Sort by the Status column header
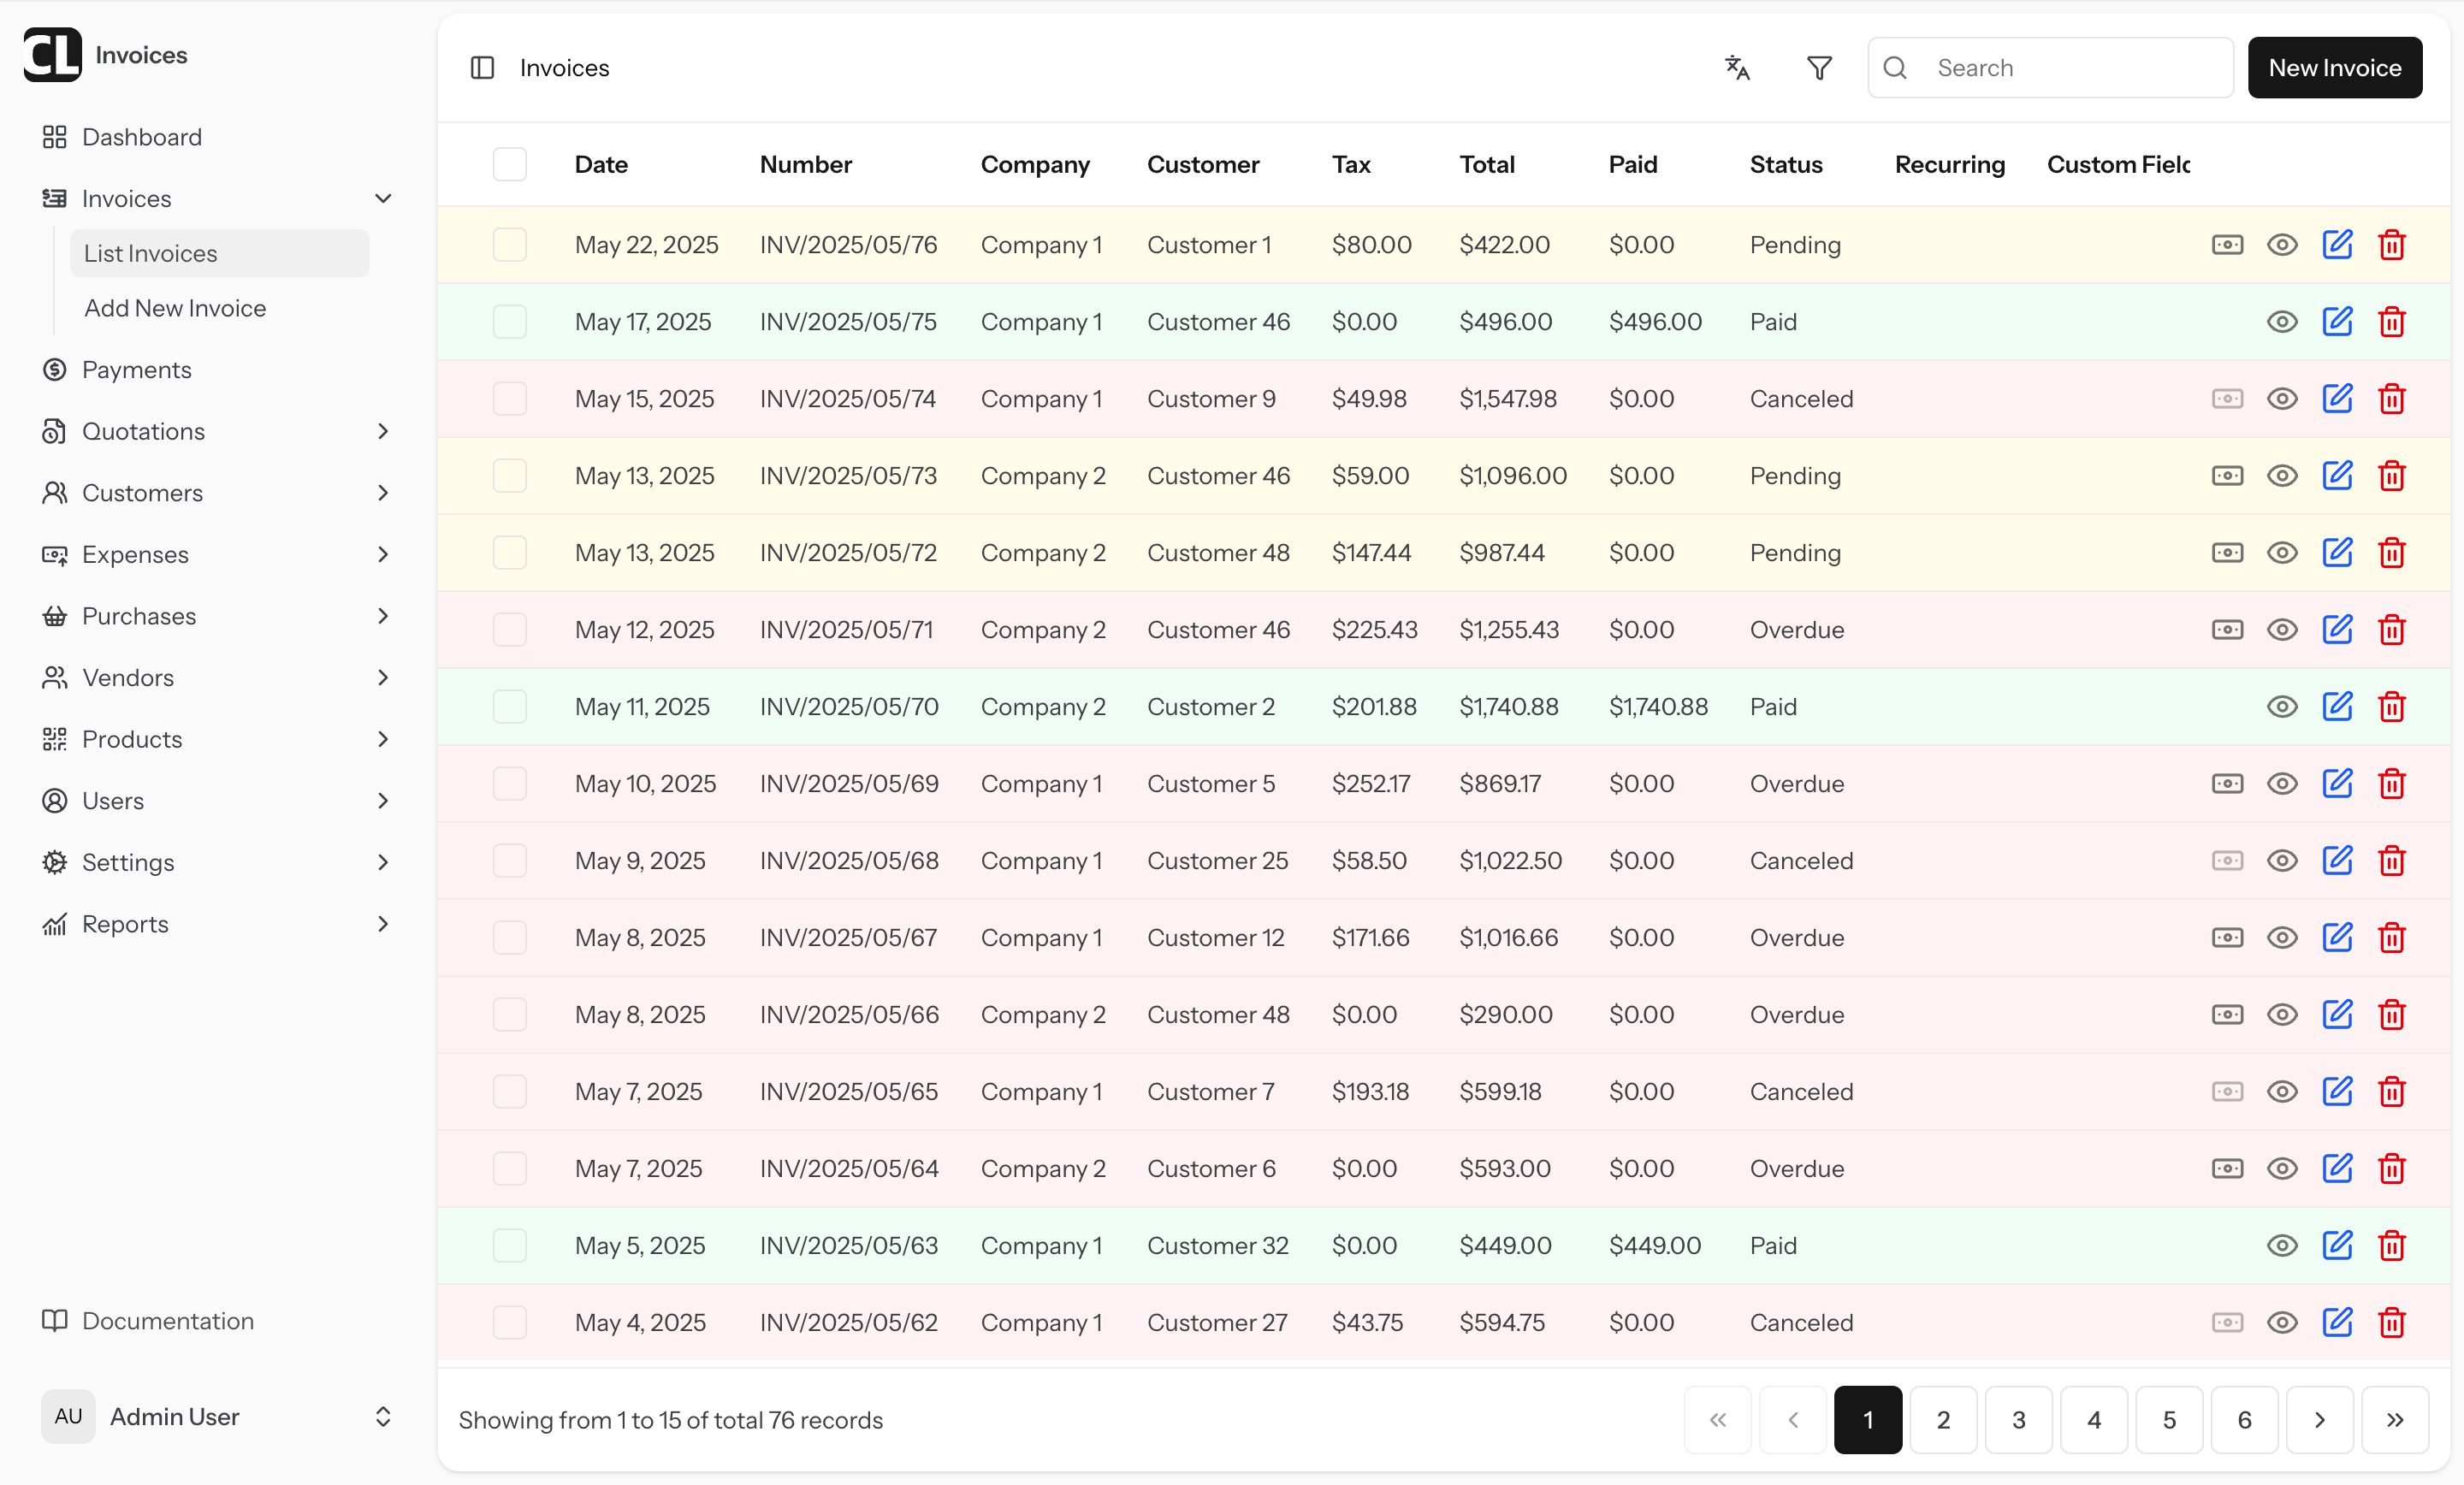2464x1485 pixels. point(1786,165)
